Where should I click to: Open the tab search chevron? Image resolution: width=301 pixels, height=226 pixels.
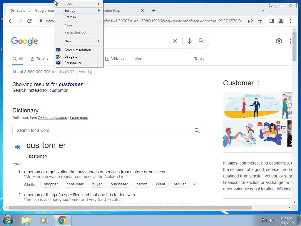pos(262,11)
